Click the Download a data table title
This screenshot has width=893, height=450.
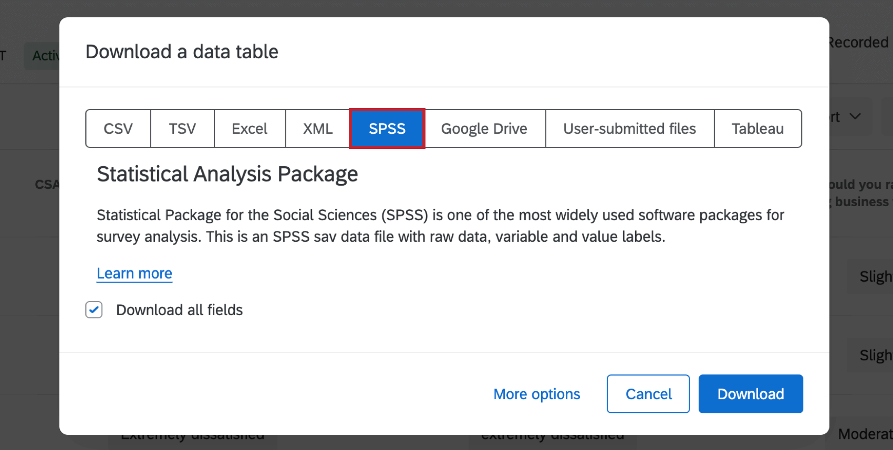(182, 52)
